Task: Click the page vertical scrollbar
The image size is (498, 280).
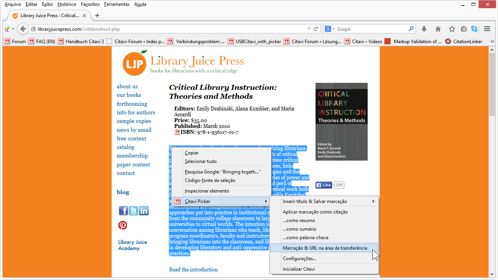Action: (x=492, y=161)
